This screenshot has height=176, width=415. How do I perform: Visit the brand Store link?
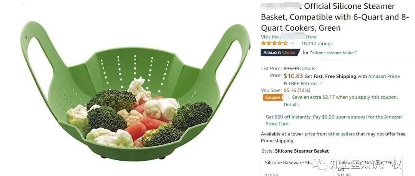point(289,37)
